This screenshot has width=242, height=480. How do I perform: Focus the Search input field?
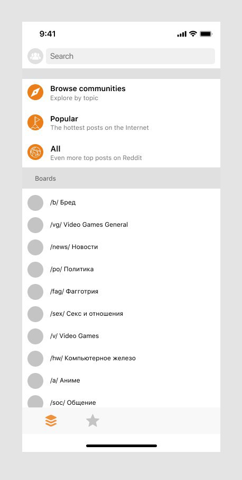coord(131,56)
